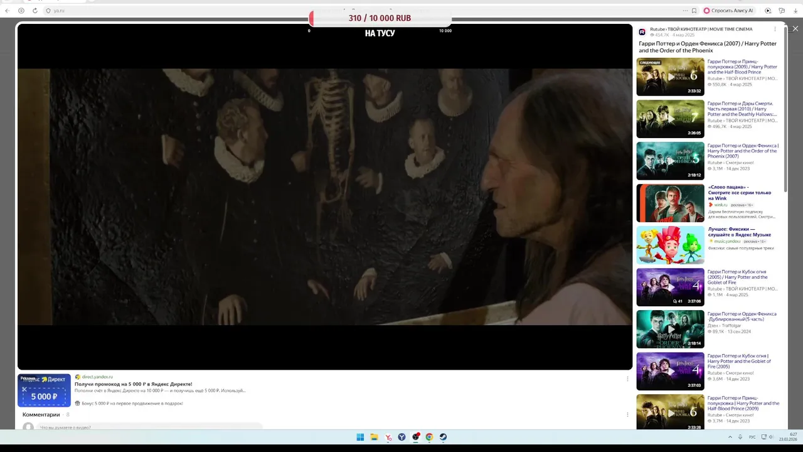
Task: Open the OBS-style recorder icon in taskbar
Action: [415, 437]
